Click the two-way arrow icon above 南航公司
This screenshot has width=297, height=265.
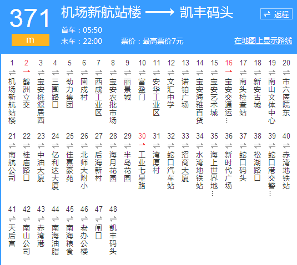pos(12,146)
